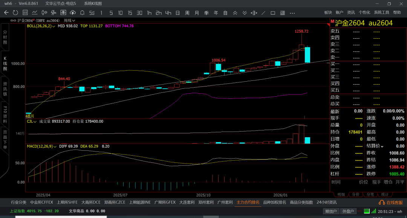Viewport: 407px width, 218px height.
Task: Open the 资讯 menu
Action: 351,12
